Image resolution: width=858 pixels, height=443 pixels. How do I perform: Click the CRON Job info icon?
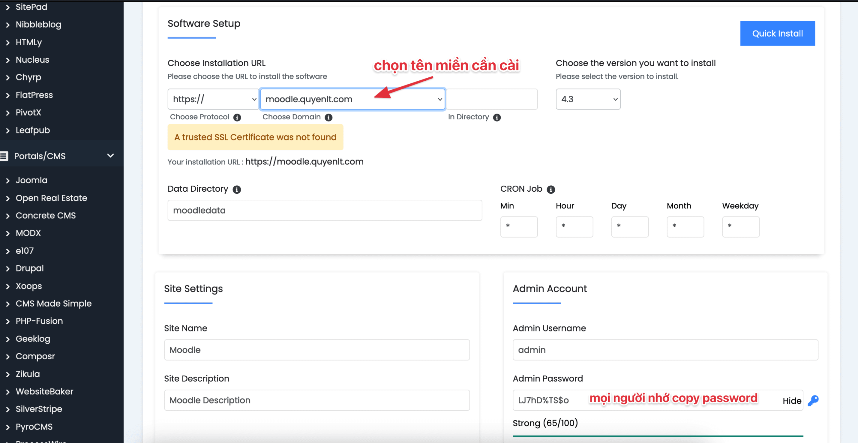551,189
